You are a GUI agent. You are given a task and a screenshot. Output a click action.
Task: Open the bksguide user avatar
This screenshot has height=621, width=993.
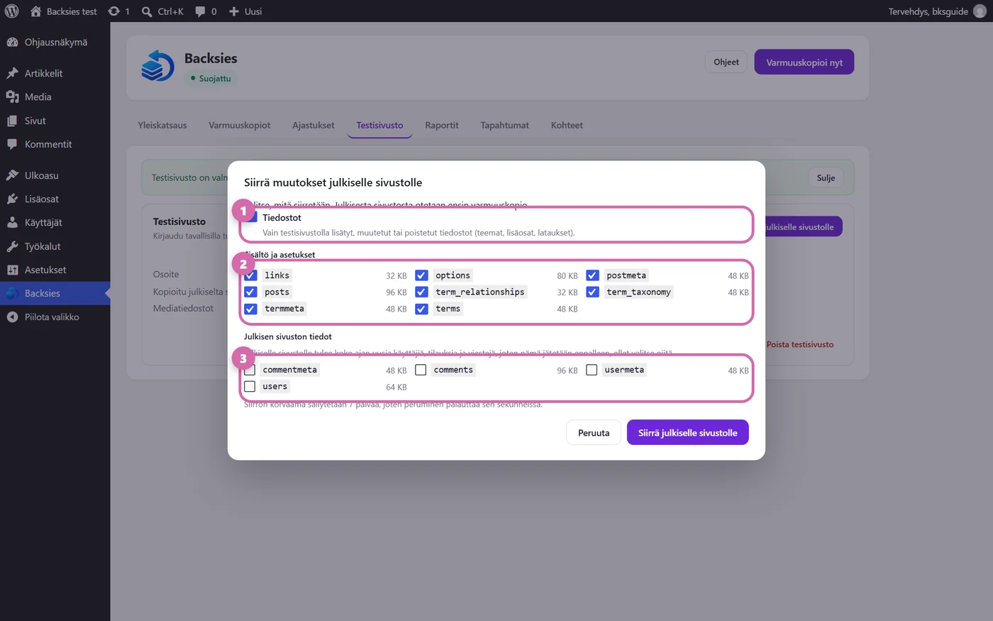click(980, 11)
